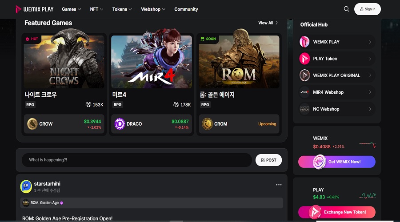Click chevron on WEMIX PLAY ORIGINAL row

[x=370, y=75]
